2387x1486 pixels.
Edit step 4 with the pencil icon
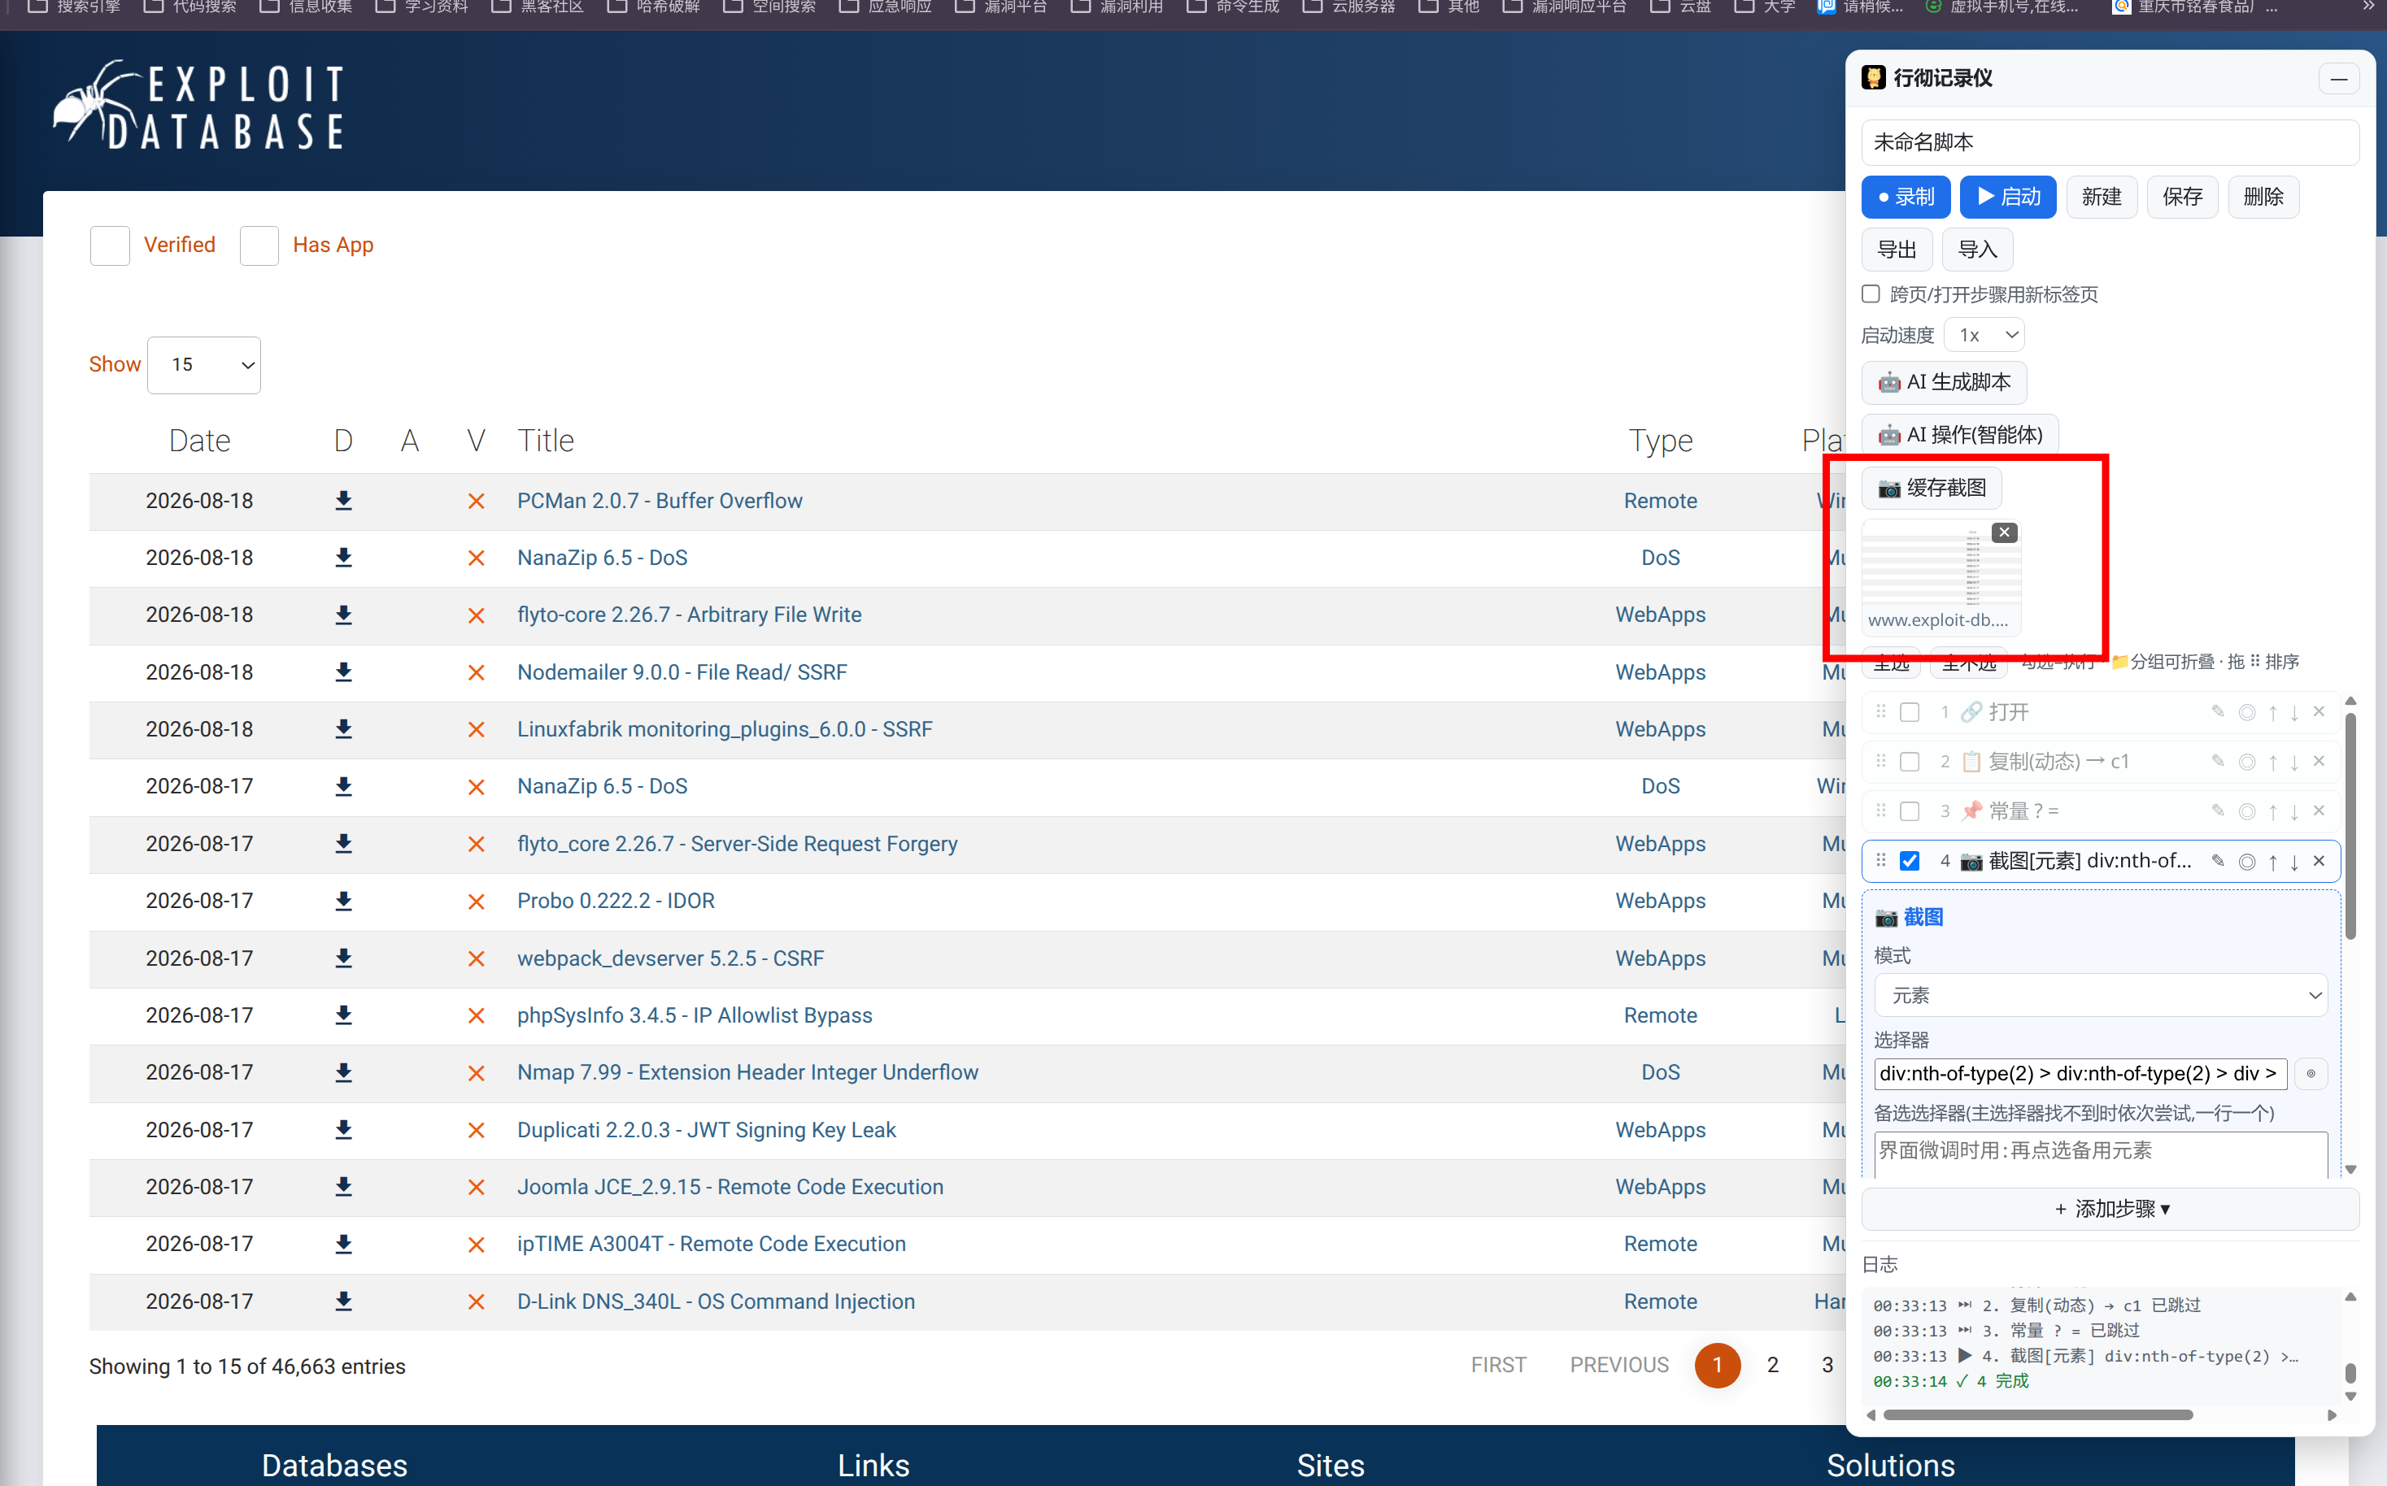point(2218,861)
